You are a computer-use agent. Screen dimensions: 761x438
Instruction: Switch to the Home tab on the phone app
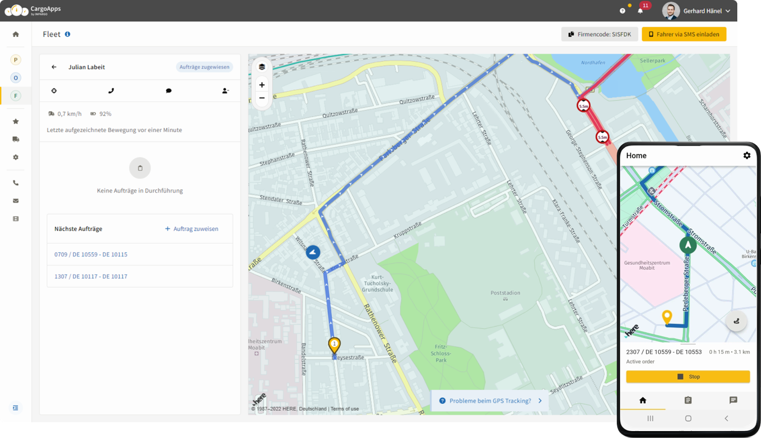[x=643, y=401]
